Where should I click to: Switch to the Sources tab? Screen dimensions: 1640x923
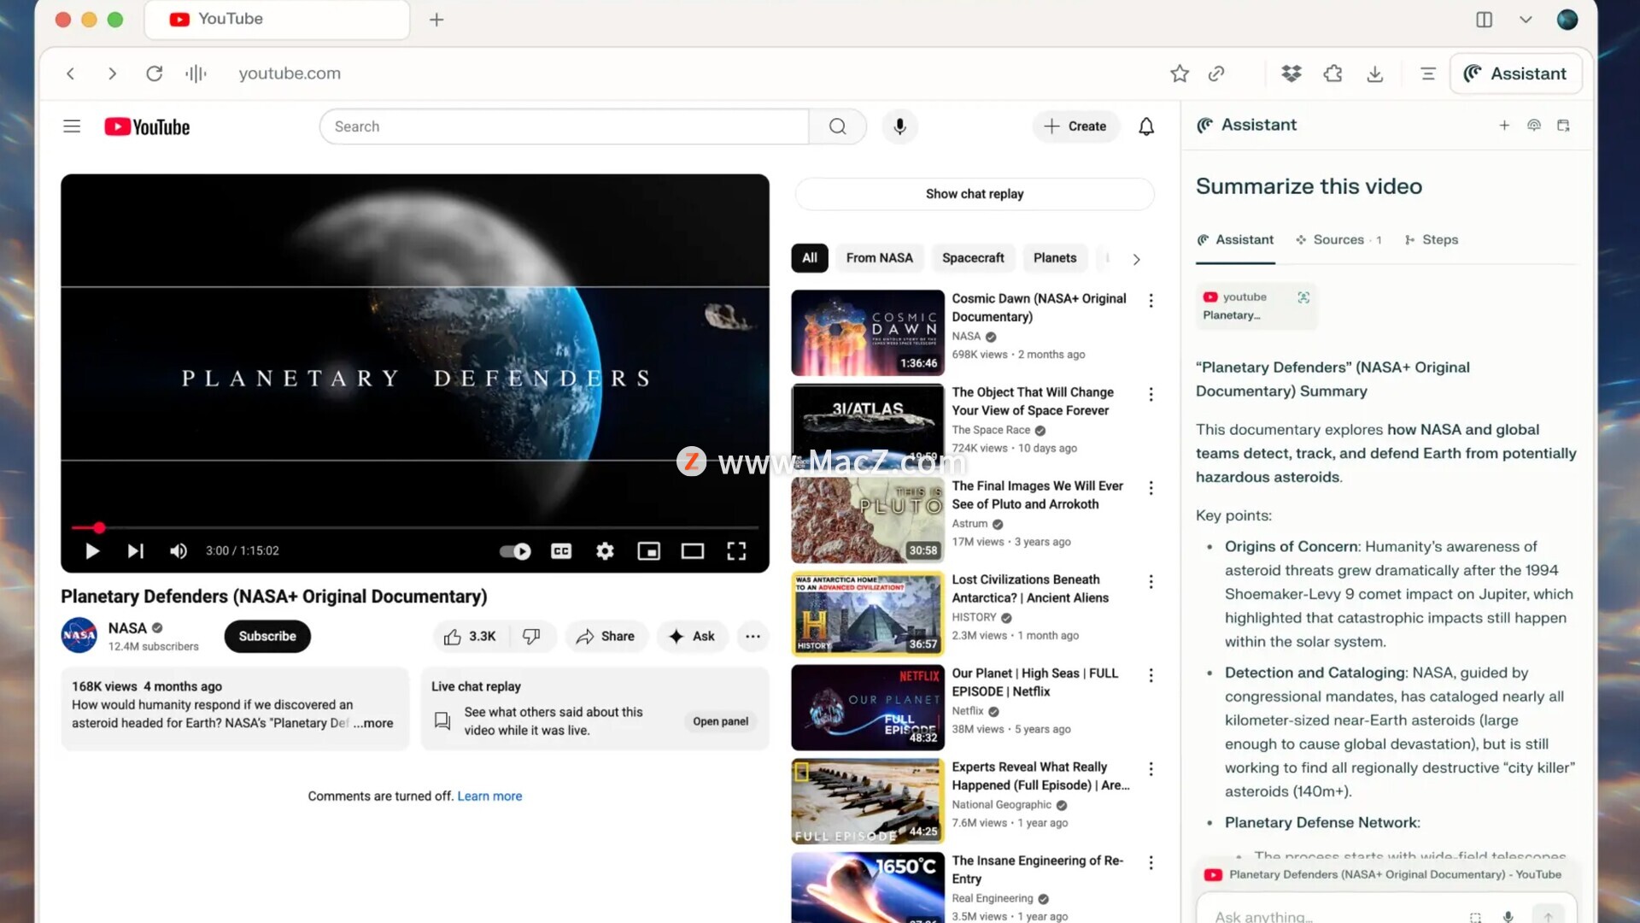pos(1338,240)
